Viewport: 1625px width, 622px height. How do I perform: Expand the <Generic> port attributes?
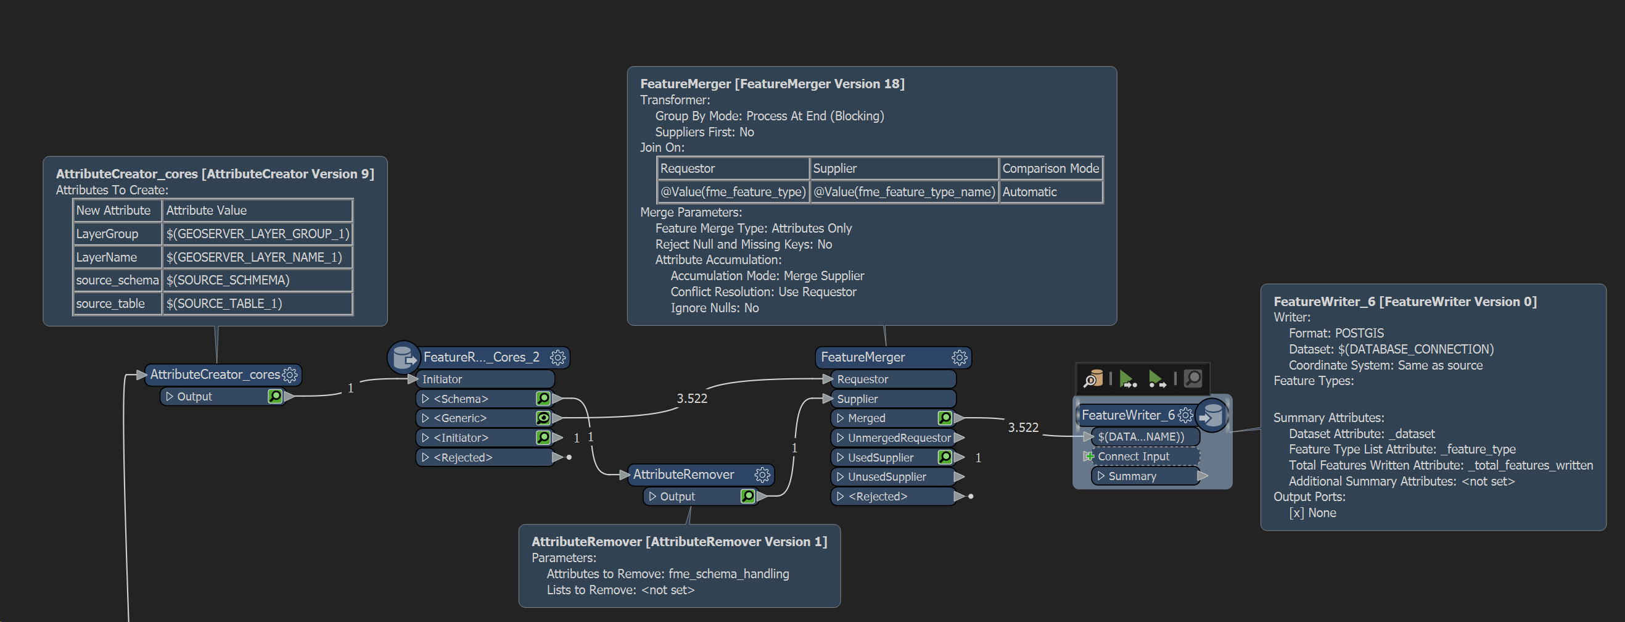point(426,418)
